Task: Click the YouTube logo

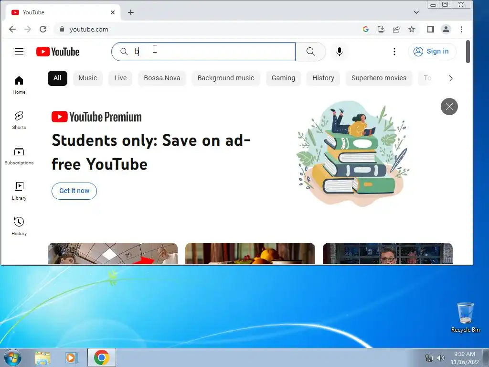Action: tap(58, 52)
